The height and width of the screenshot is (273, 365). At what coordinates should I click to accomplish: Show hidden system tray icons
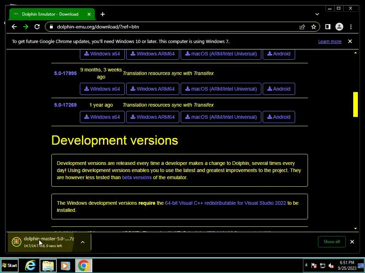click(x=306, y=265)
